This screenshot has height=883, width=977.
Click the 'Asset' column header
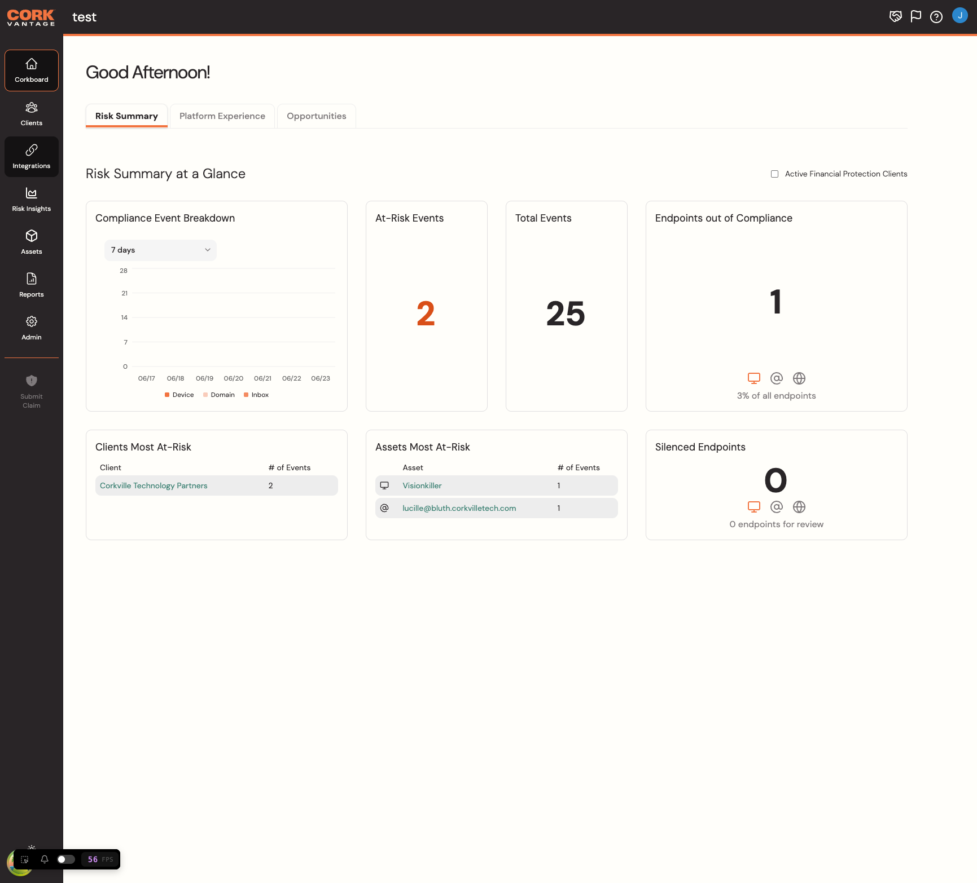413,467
